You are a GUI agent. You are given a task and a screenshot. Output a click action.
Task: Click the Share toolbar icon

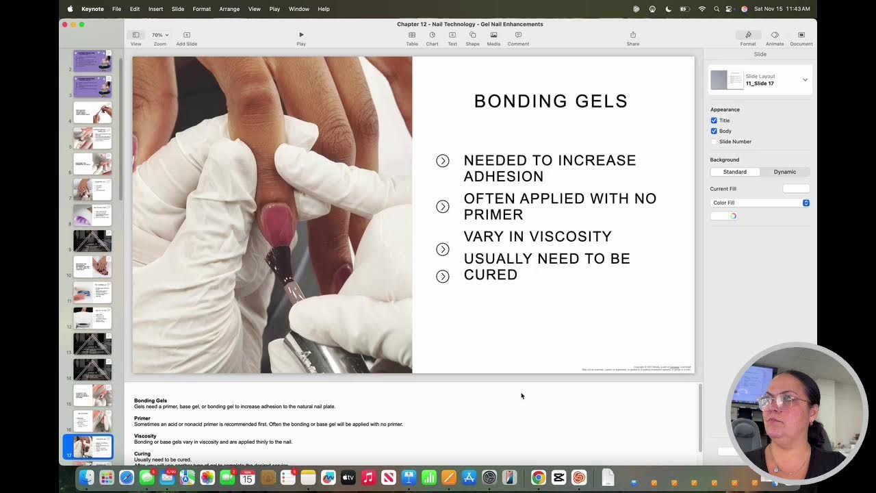click(x=633, y=35)
